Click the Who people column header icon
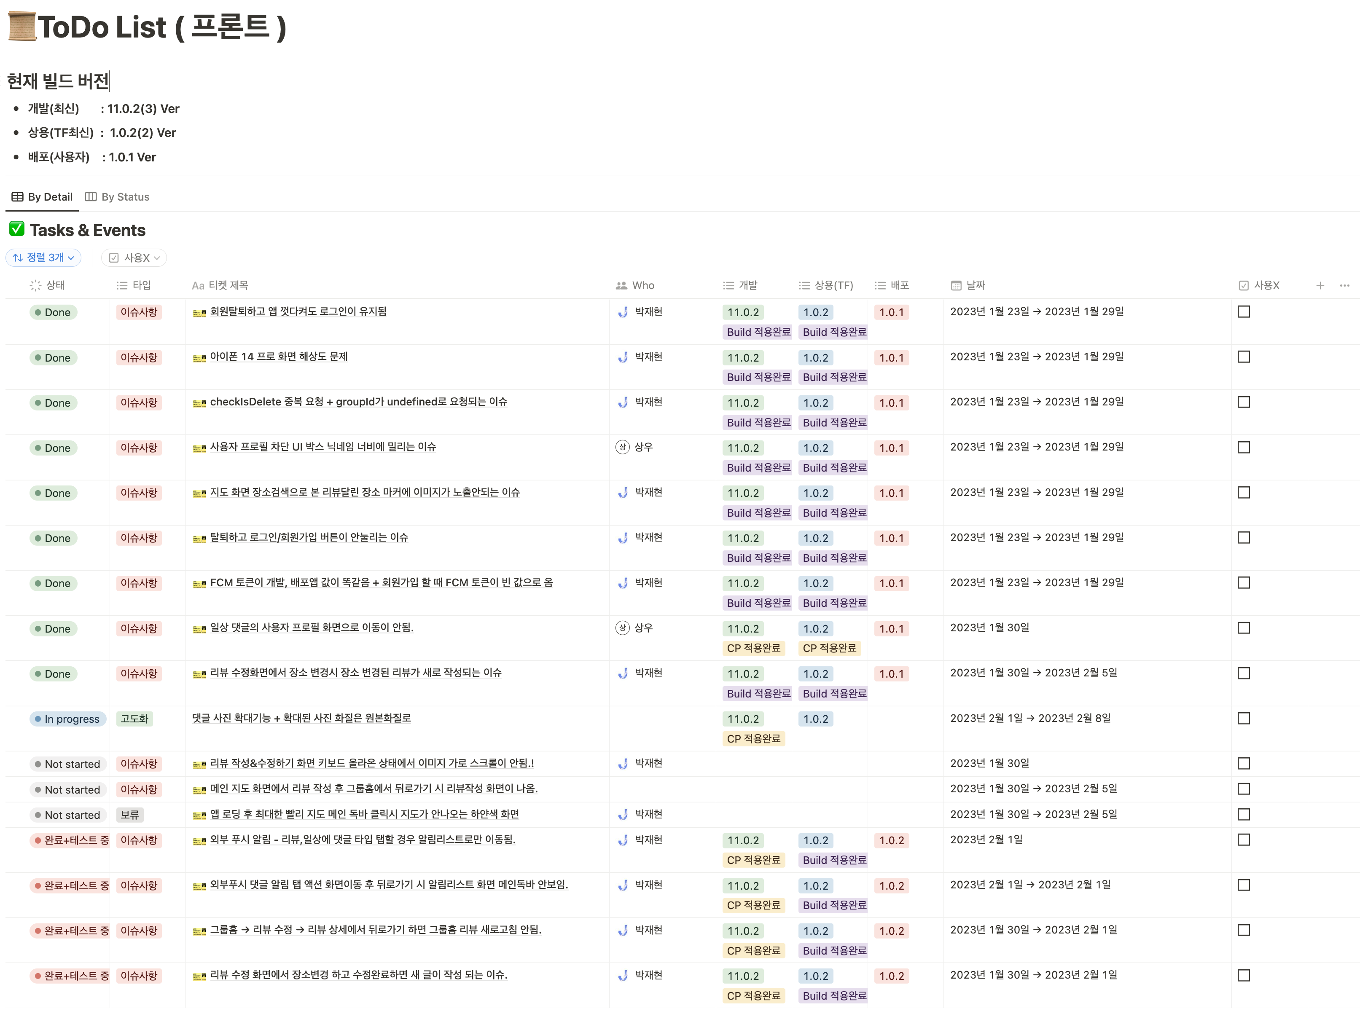This screenshot has width=1360, height=1014. (x=621, y=285)
